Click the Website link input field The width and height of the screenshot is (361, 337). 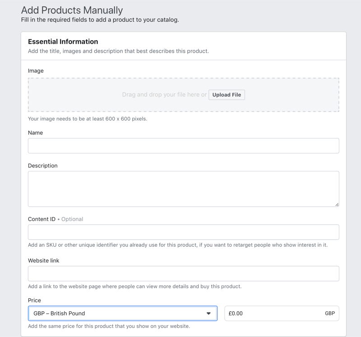(x=183, y=273)
